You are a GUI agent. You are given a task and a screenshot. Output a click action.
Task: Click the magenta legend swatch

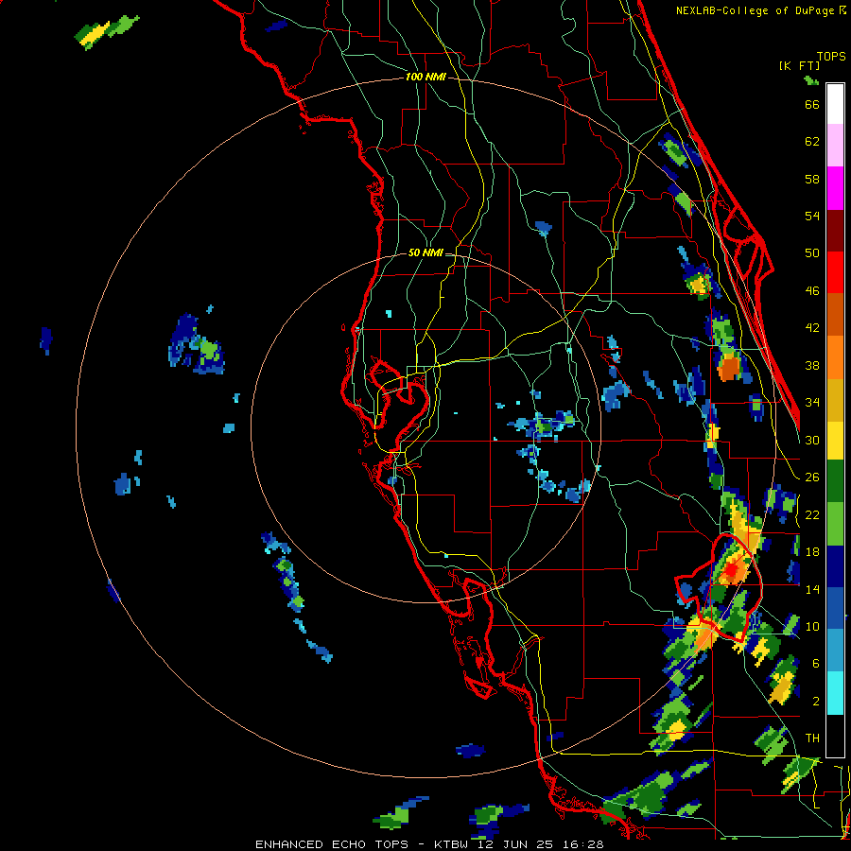[835, 188]
